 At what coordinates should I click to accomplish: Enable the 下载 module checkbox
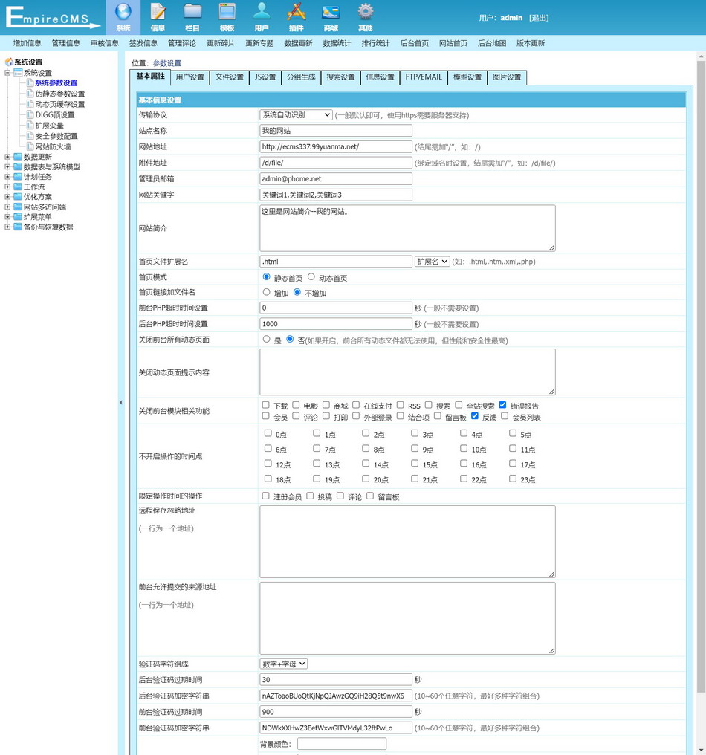[266, 405]
